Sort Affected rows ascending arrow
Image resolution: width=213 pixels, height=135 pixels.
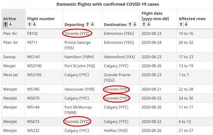[181, 24]
